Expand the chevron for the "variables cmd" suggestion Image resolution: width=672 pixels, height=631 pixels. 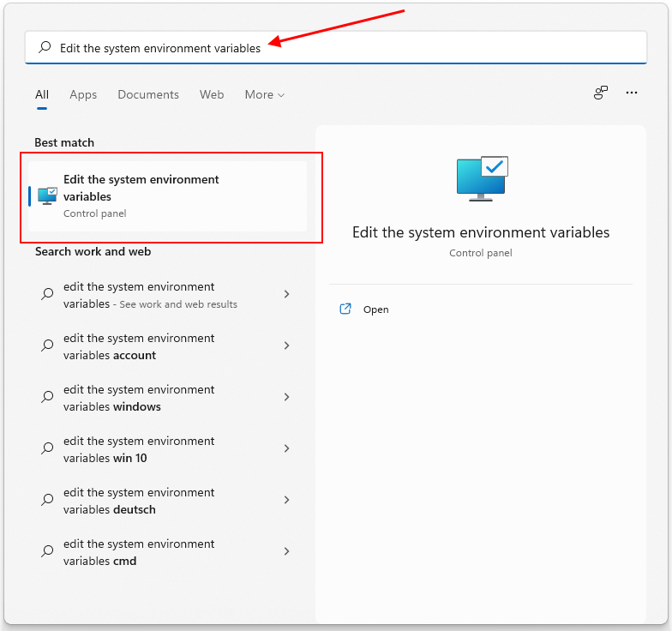286,551
